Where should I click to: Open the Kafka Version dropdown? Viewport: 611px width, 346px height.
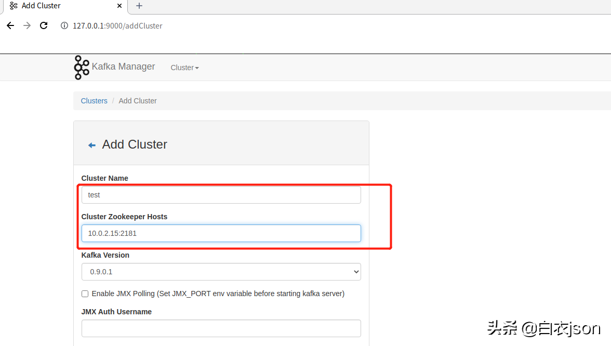221,272
